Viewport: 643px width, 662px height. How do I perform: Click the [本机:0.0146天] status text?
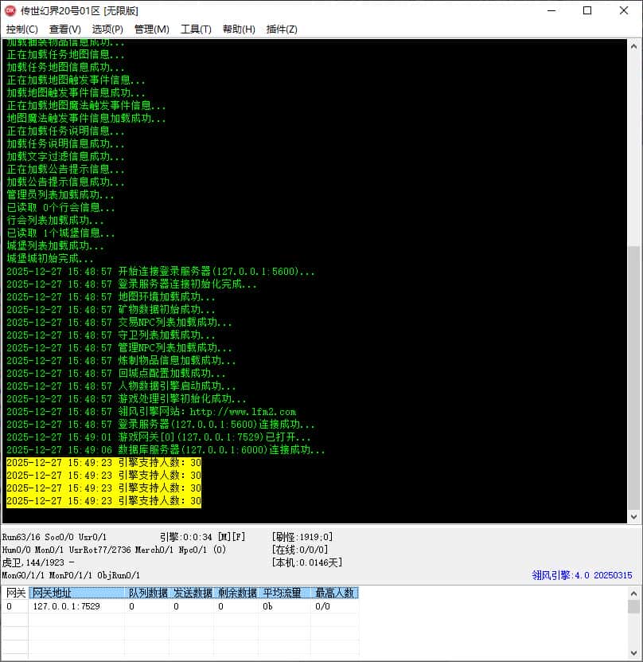pos(307,562)
